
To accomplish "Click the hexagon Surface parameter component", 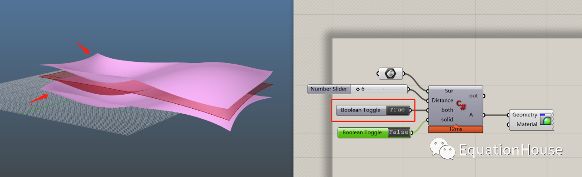I will click(391, 73).
